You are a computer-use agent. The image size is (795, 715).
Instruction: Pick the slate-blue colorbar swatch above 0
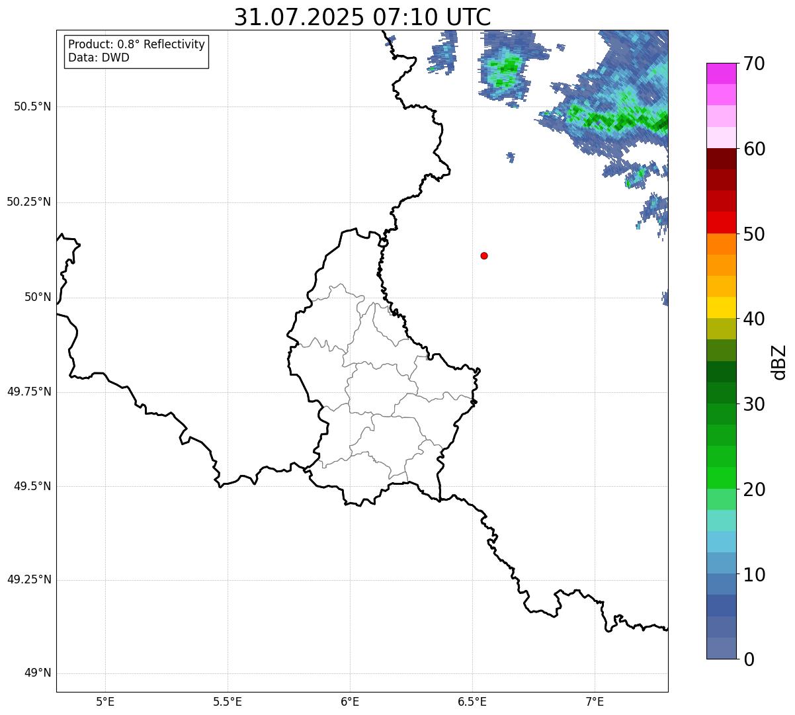(x=722, y=648)
